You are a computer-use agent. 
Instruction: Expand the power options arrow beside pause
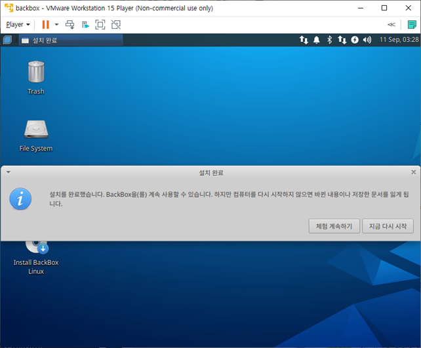[x=56, y=25]
